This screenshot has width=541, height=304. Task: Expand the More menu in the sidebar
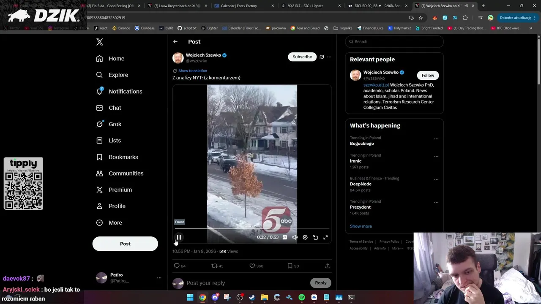pos(109,223)
